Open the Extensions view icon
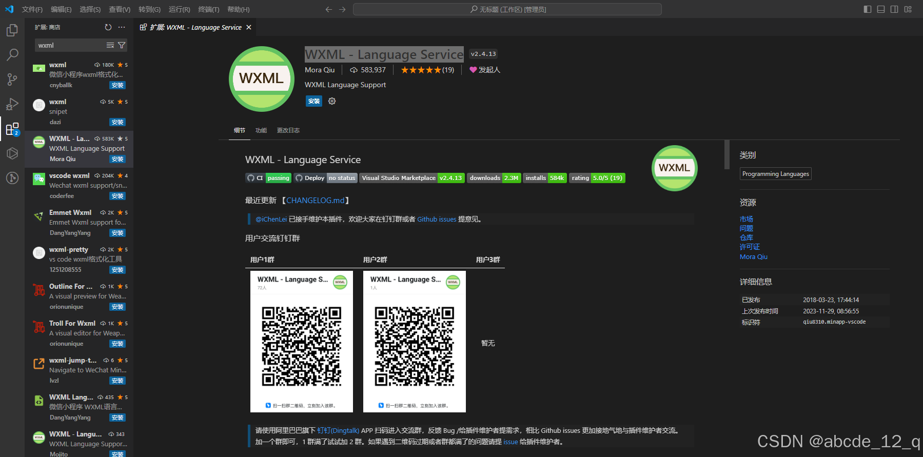The image size is (923, 457). (x=12, y=129)
